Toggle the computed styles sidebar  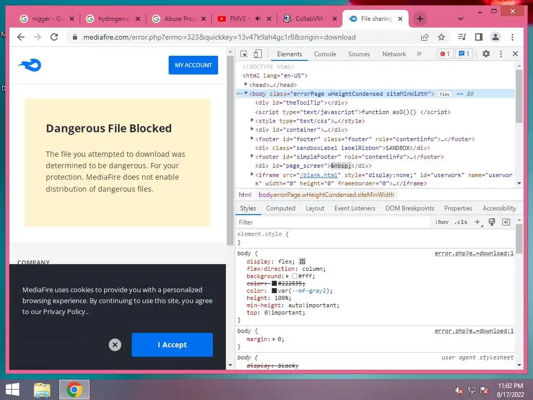506,222
